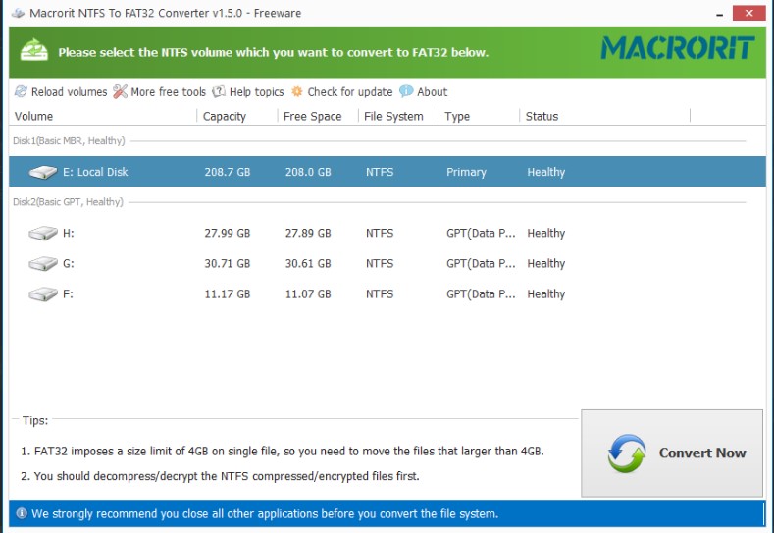Sort by the Volume column header

pyautogui.click(x=33, y=116)
